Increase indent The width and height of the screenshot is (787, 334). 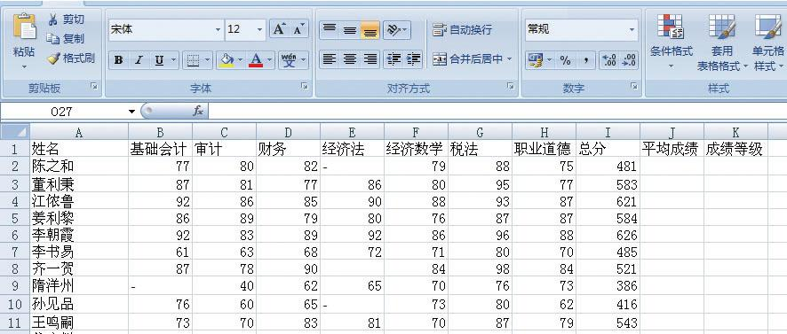click(414, 59)
